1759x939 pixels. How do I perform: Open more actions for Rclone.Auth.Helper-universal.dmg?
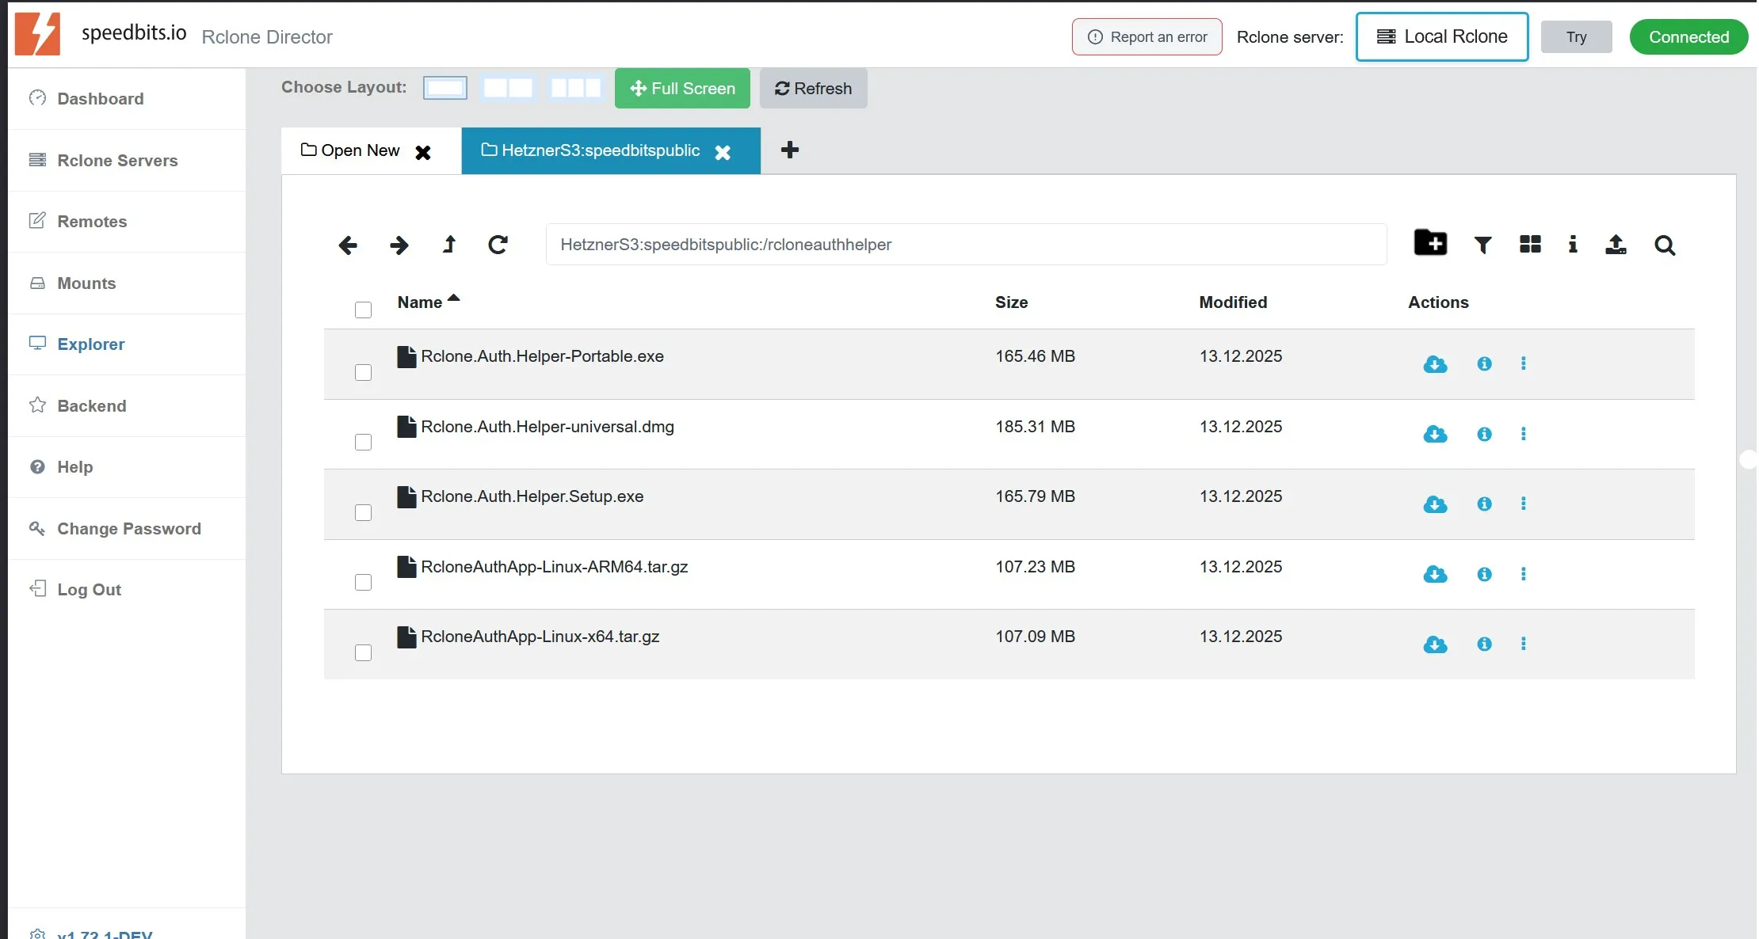point(1523,434)
